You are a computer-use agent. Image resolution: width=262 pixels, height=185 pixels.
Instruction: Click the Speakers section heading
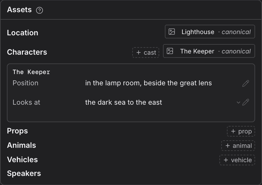(x=24, y=173)
